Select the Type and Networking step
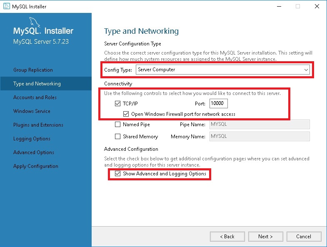 click(46, 83)
